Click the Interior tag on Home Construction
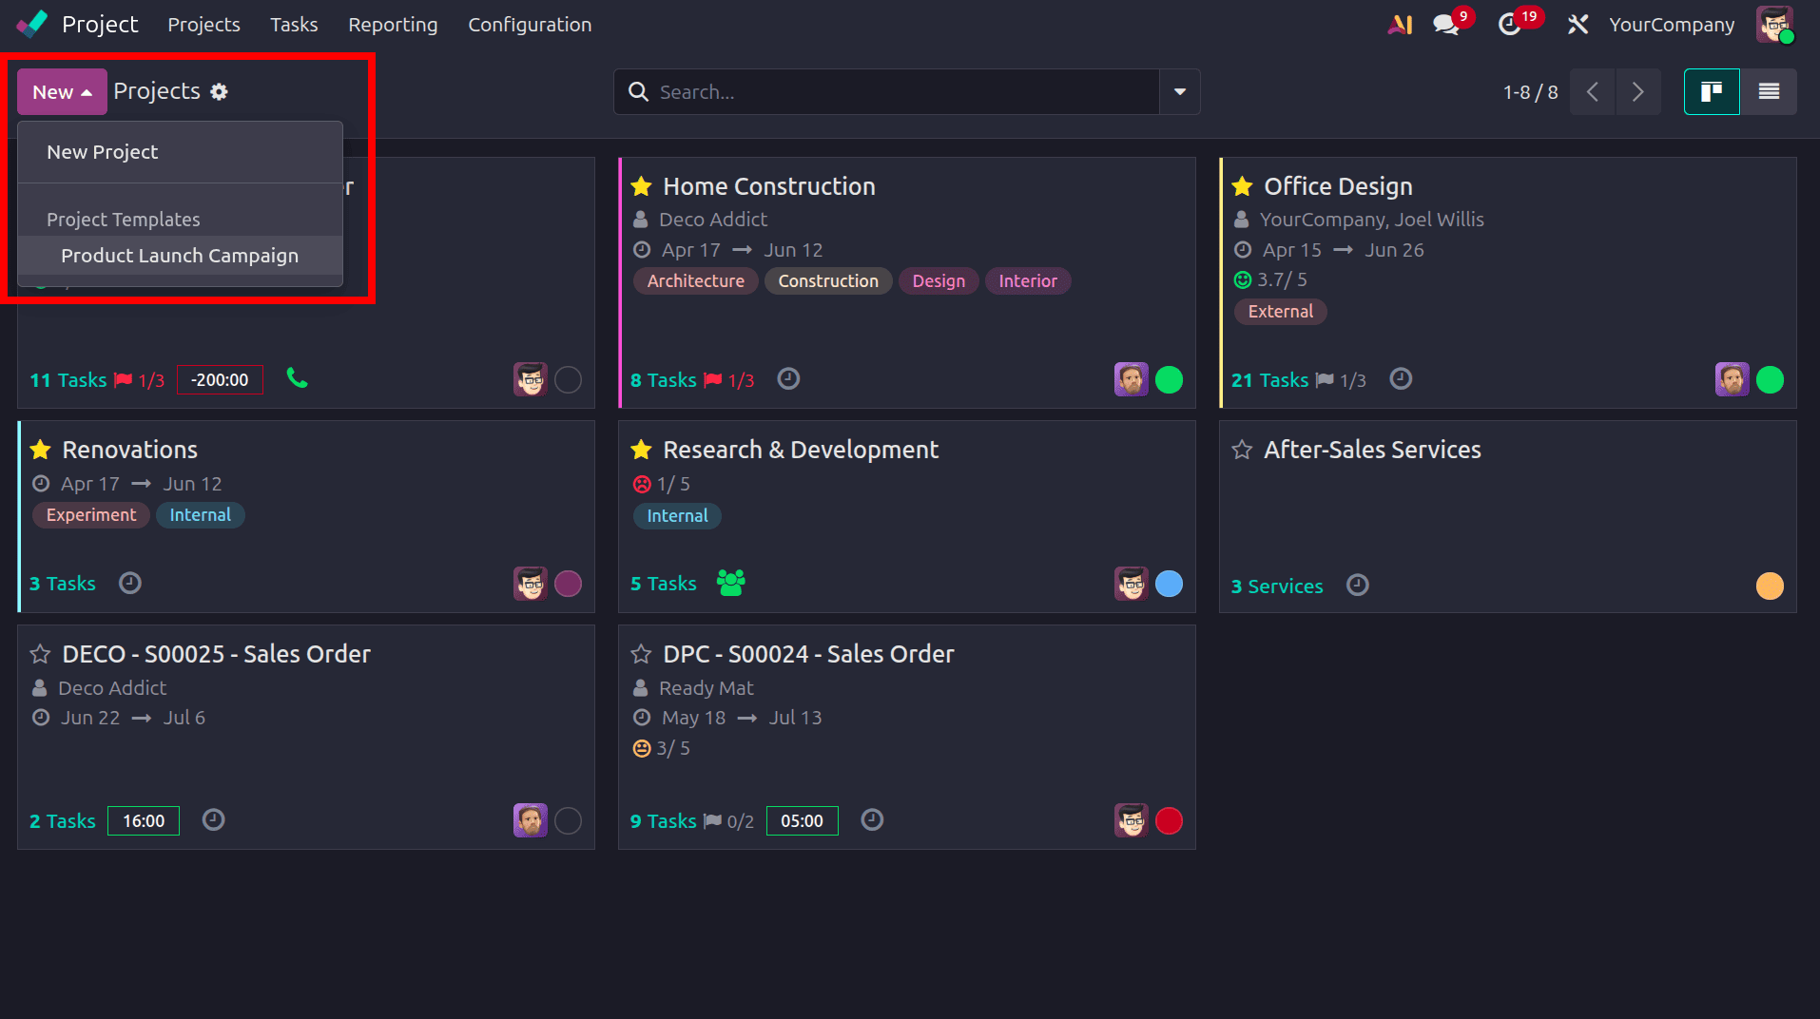The width and height of the screenshot is (1820, 1019). click(x=1028, y=281)
